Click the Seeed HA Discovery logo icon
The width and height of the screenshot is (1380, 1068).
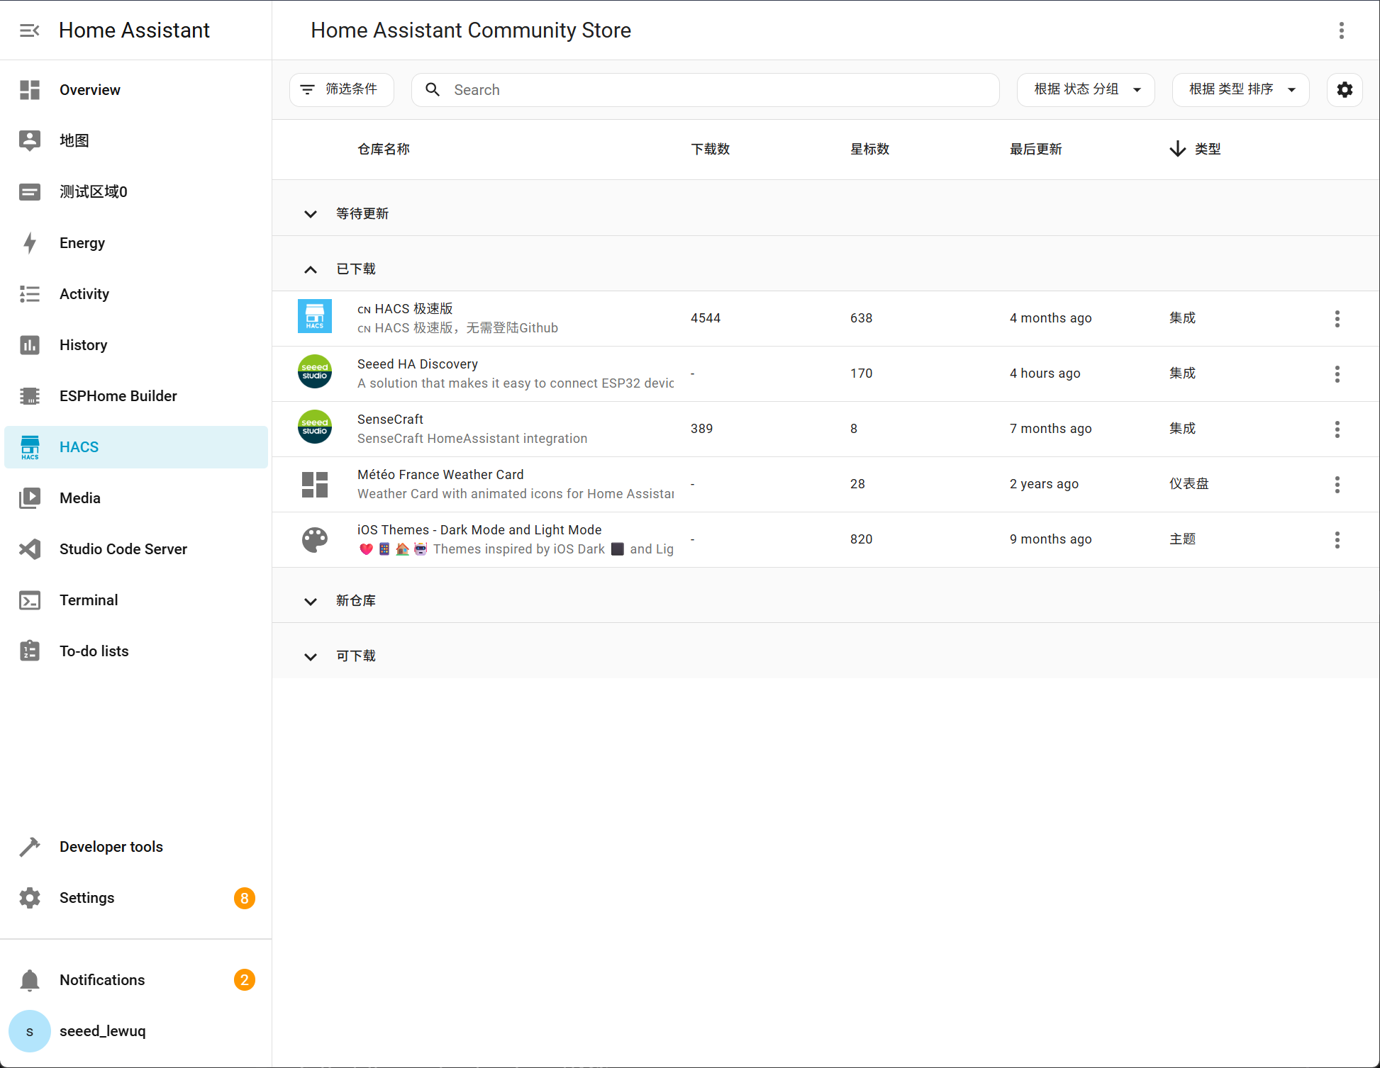[315, 373]
